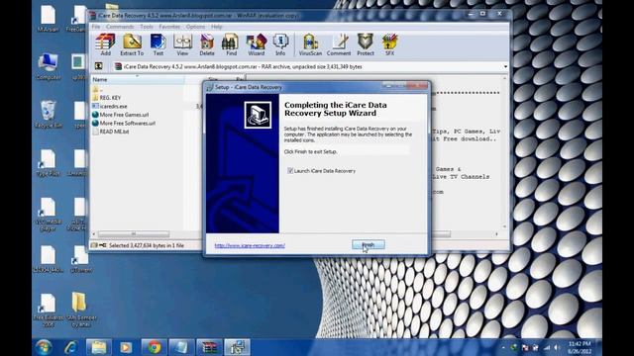Click the Comment toolbar icon

pyautogui.click(x=339, y=44)
